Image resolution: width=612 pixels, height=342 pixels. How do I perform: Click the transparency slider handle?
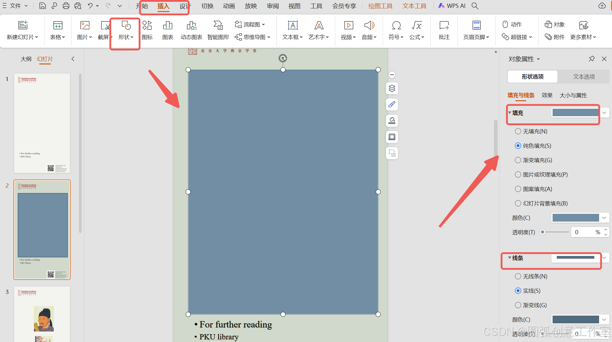coord(542,232)
